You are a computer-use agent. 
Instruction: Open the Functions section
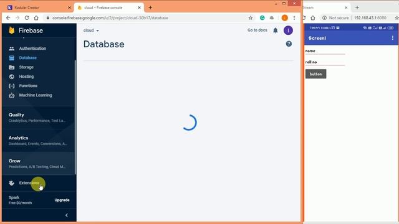click(28, 86)
